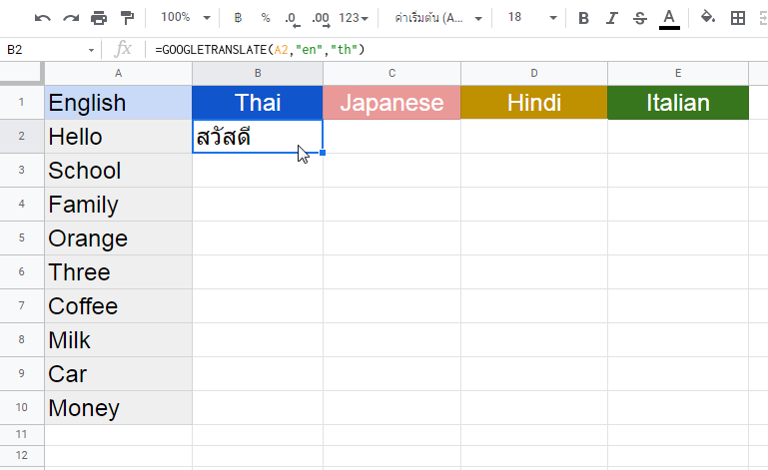Toggle Italic formatting
Screen dimensions: 768x470
point(611,19)
